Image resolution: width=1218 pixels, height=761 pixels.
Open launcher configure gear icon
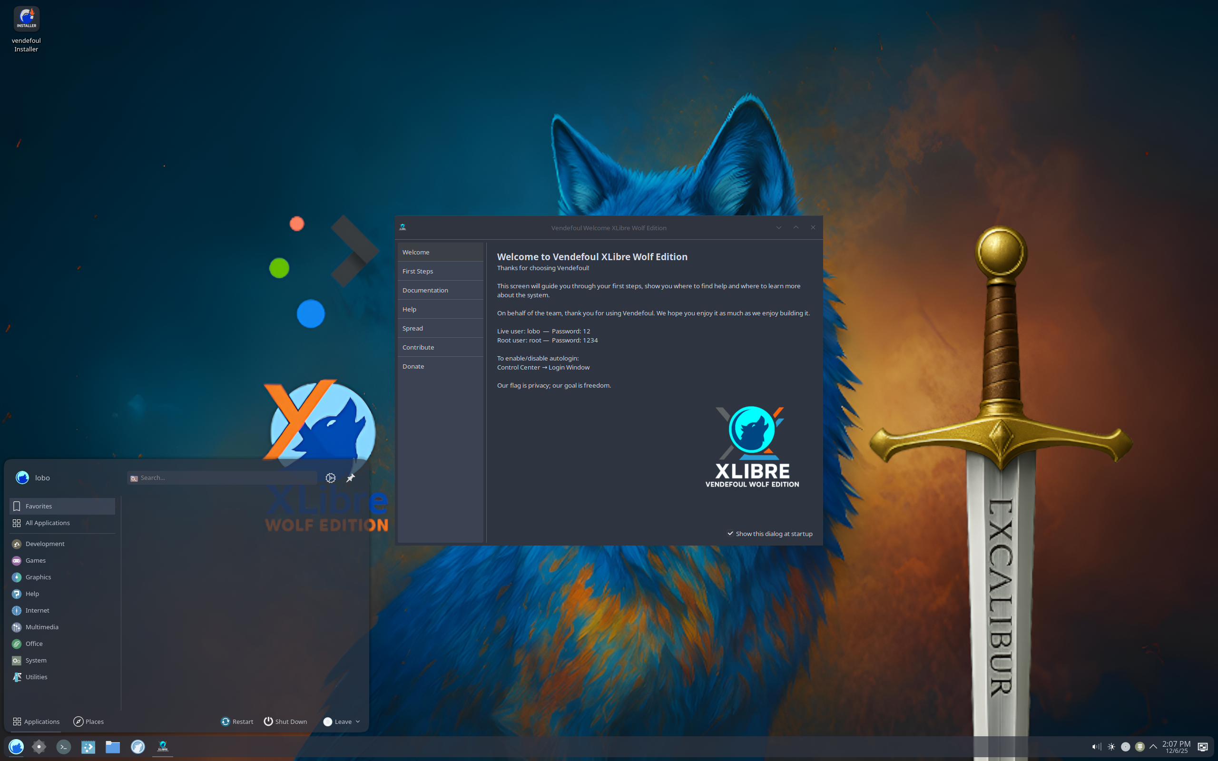pyautogui.click(x=330, y=478)
